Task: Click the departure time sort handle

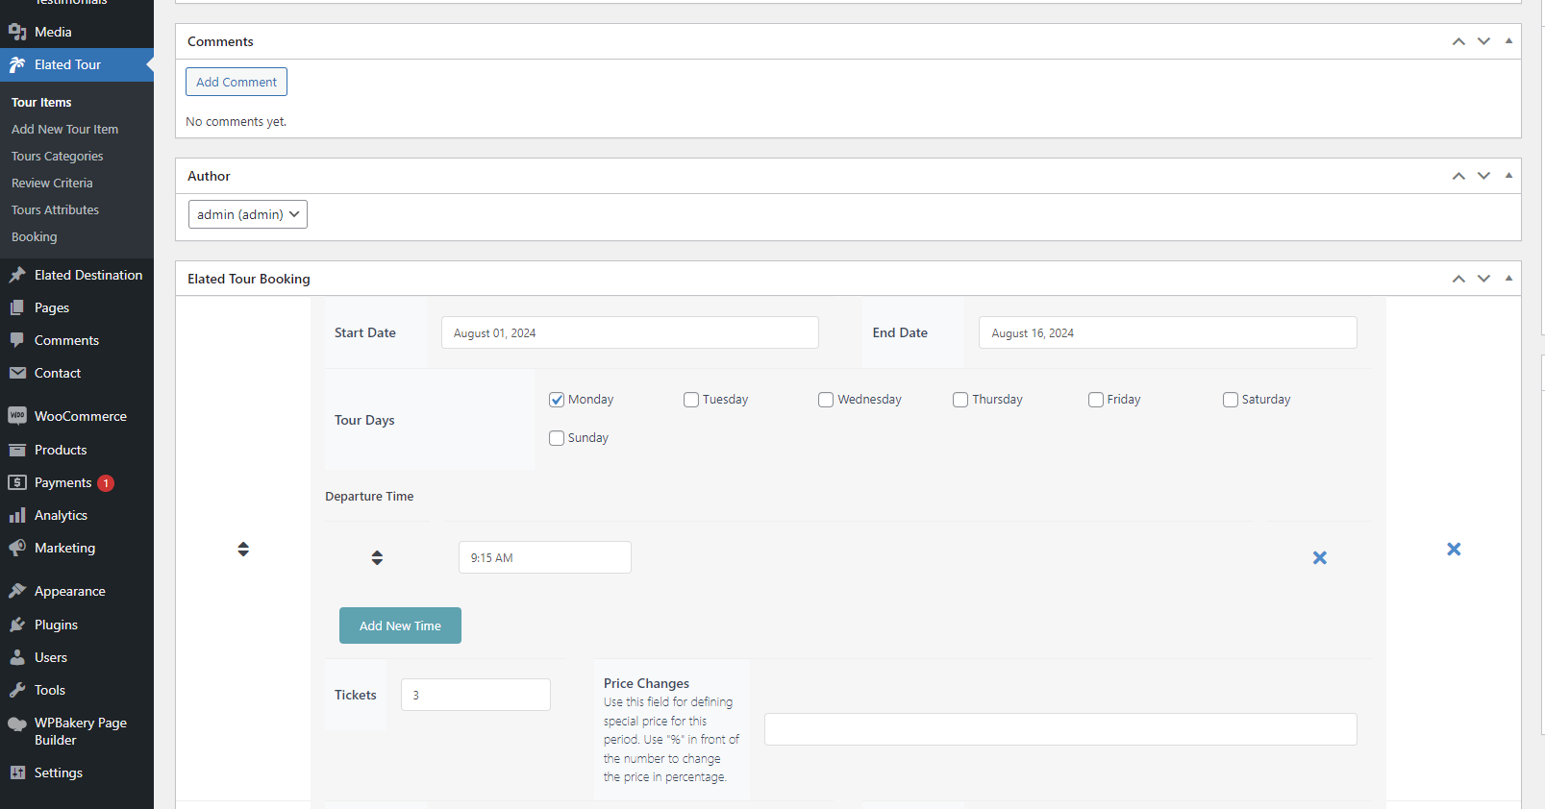Action: pyautogui.click(x=377, y=557)
